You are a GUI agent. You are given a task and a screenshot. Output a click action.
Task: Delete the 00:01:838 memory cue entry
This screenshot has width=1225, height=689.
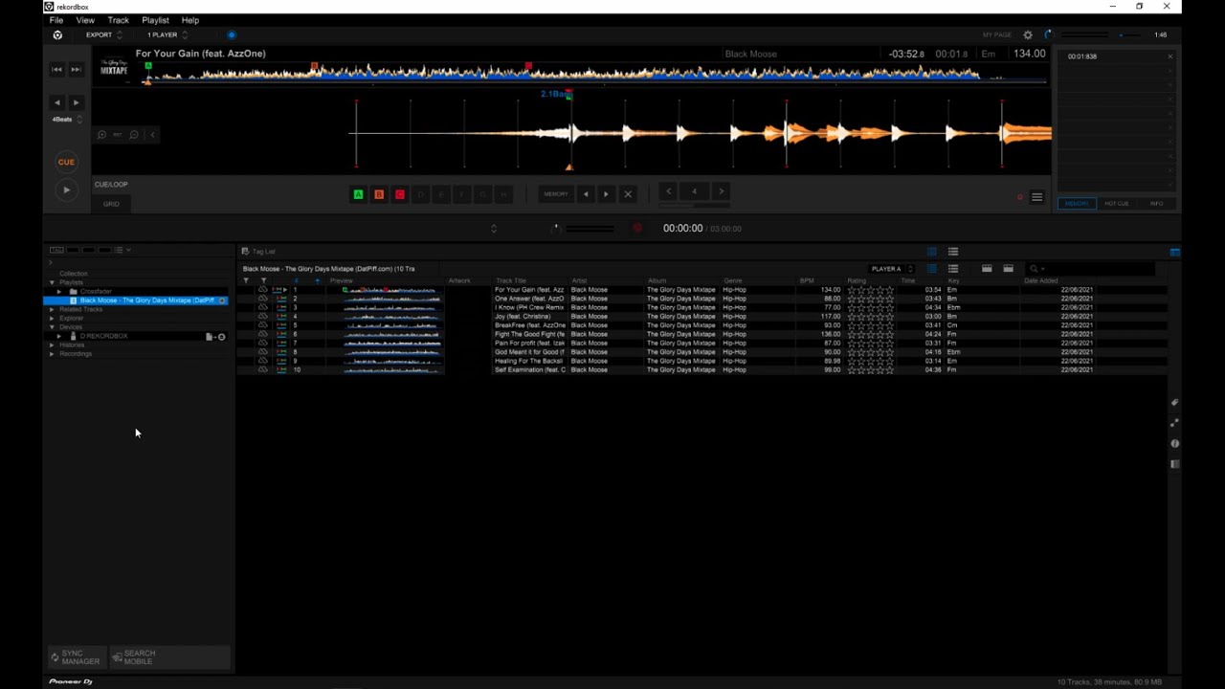(1169, 56)
